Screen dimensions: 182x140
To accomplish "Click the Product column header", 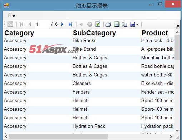I will [x=155, y=33].
